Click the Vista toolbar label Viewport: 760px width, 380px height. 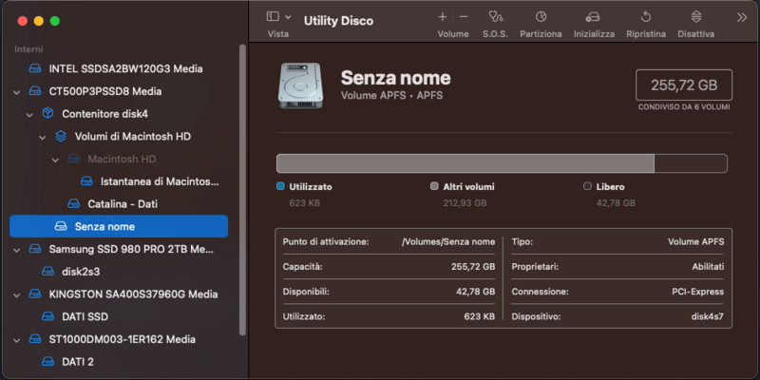click(278, 34)
